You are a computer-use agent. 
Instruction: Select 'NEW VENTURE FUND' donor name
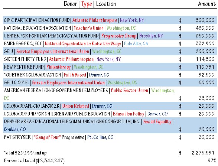click(24, 67)
